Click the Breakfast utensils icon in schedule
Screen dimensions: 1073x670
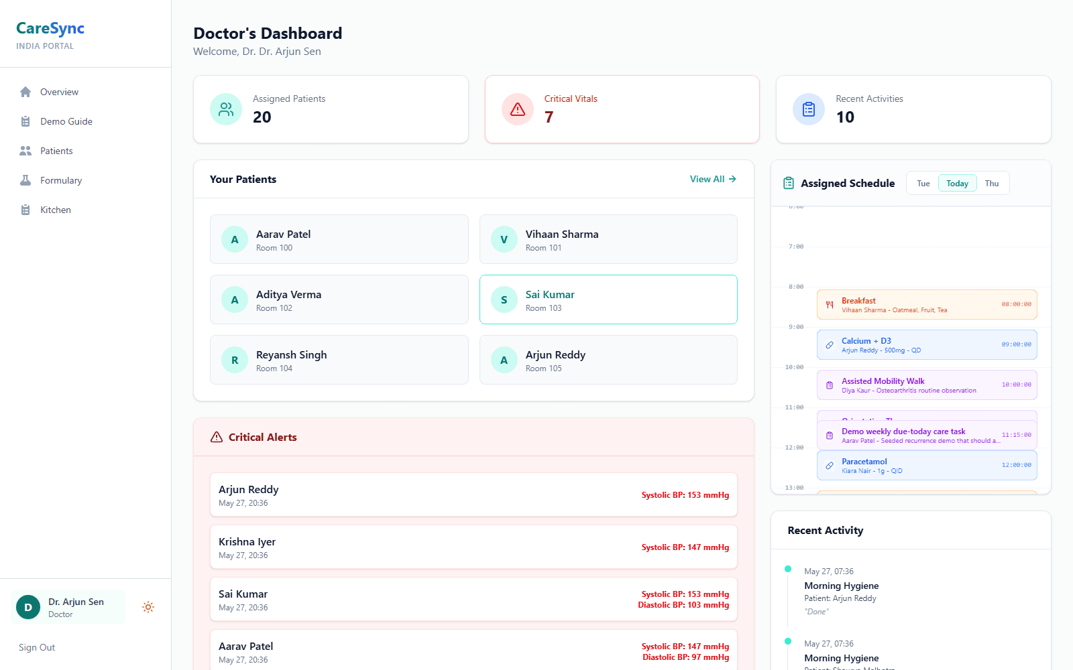pos(830,305)
